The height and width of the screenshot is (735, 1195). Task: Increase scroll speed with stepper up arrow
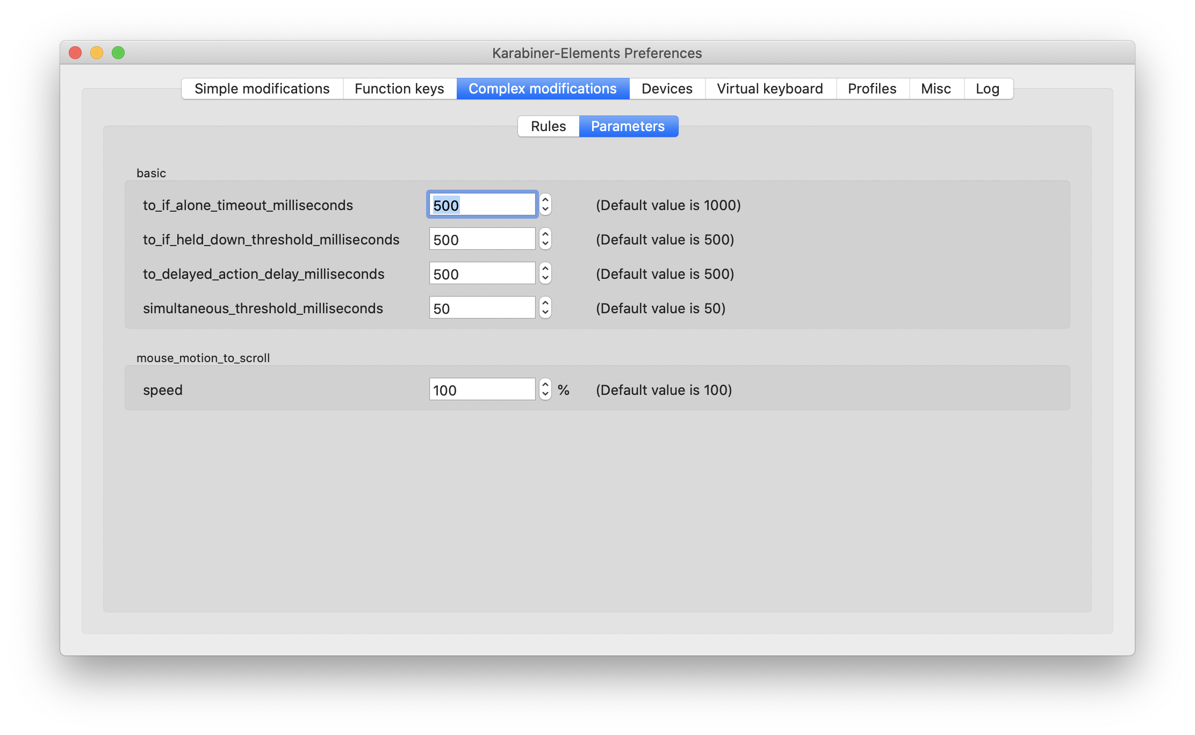(545, 384)
